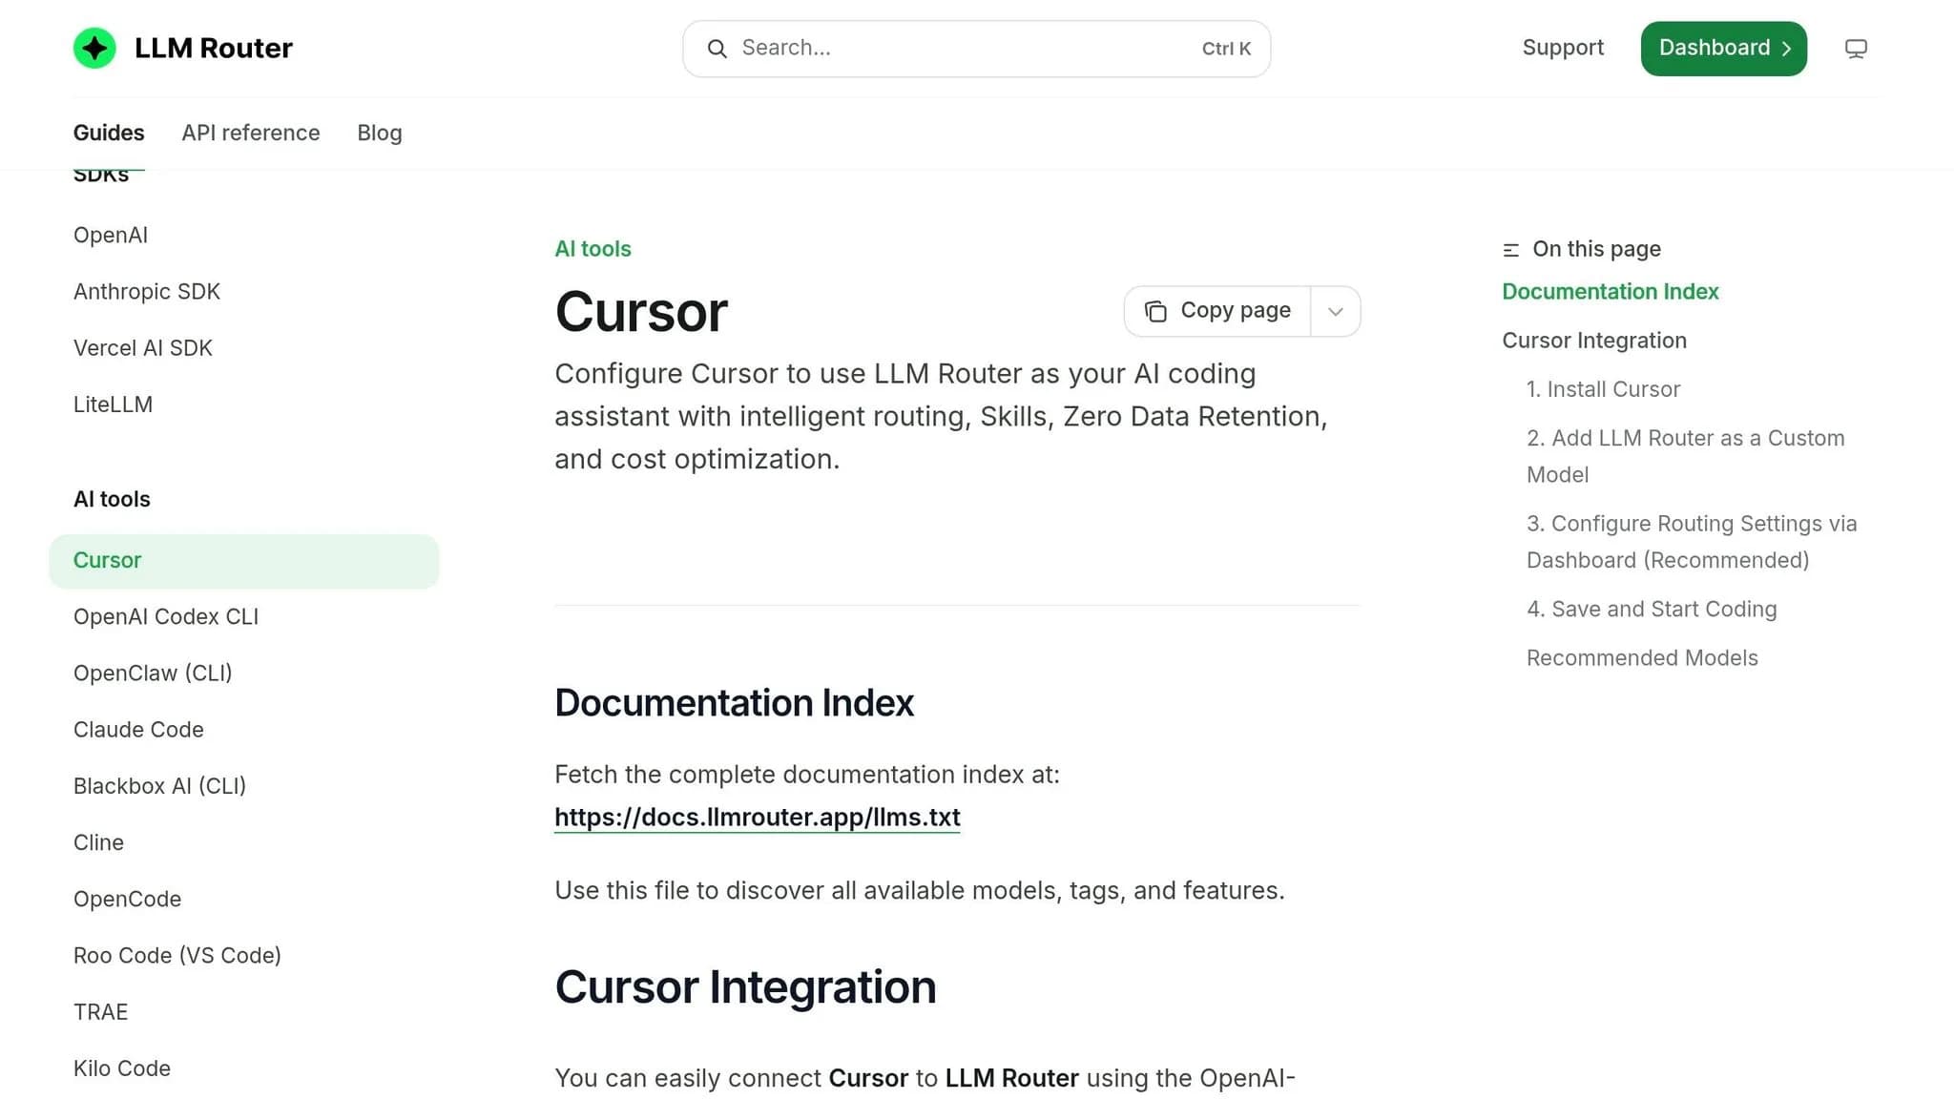1954x1099 pixels.
Task: Switch to the Guides tab
Action: [x=109, y=133]
